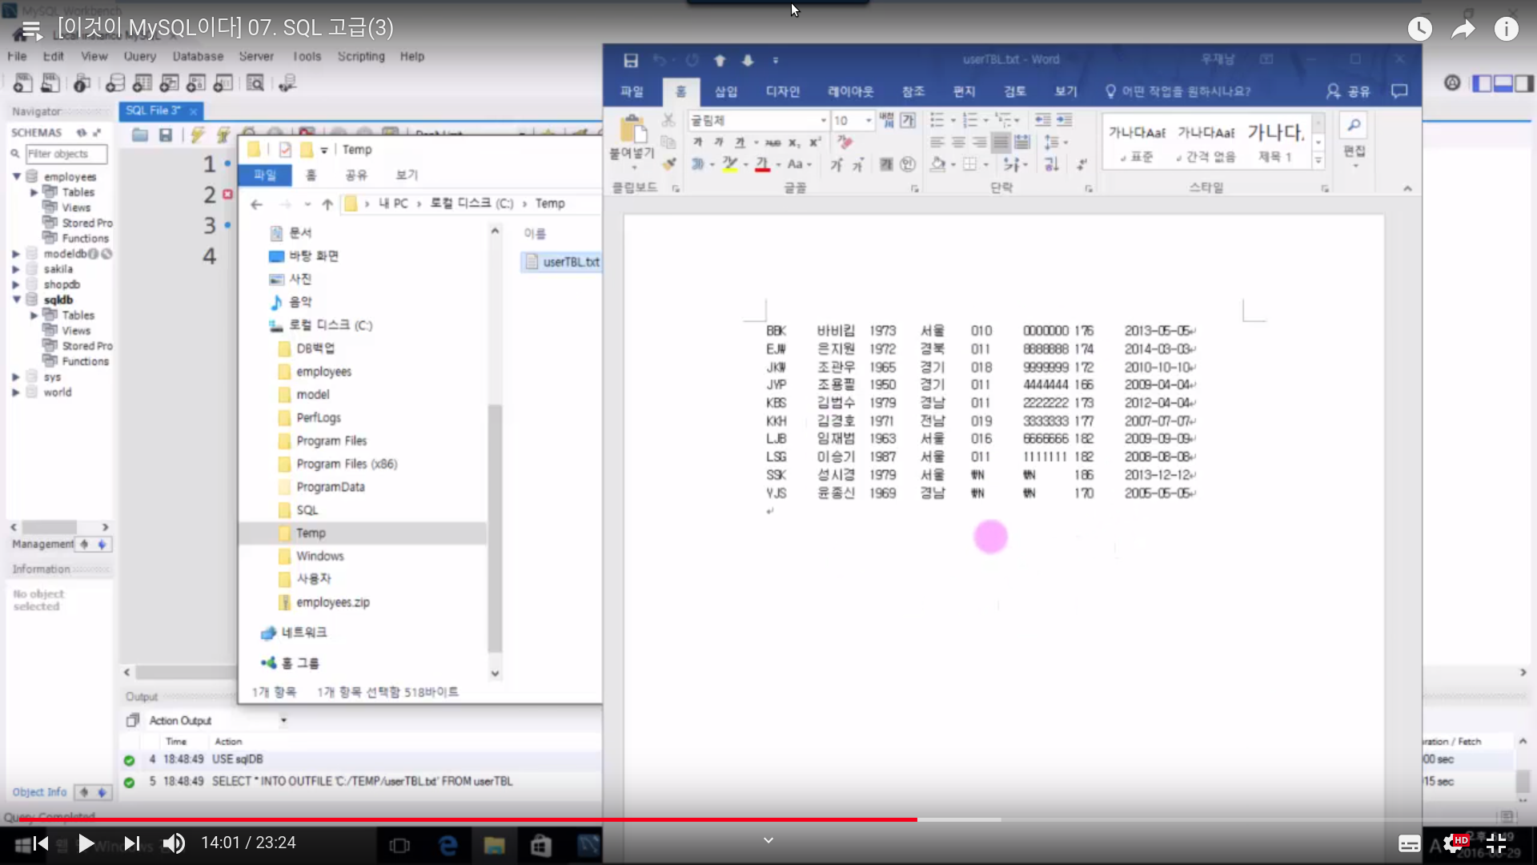Screen dimensions: 1537x865
Task: Toggle strikethrough in Word font group
Action: 773,143
